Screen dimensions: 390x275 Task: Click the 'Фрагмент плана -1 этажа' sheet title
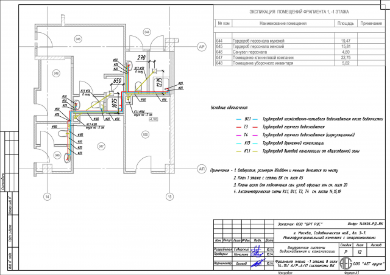click(306, 263)
